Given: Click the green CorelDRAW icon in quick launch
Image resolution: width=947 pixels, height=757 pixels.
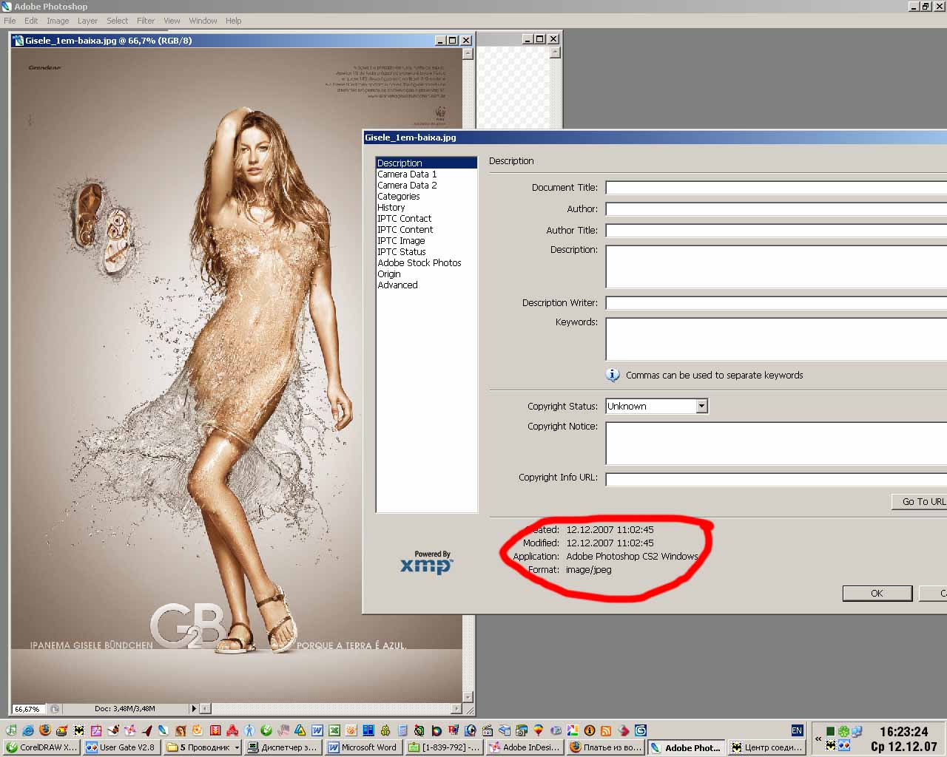Looking at the screenshot, I should pos(266,730).
